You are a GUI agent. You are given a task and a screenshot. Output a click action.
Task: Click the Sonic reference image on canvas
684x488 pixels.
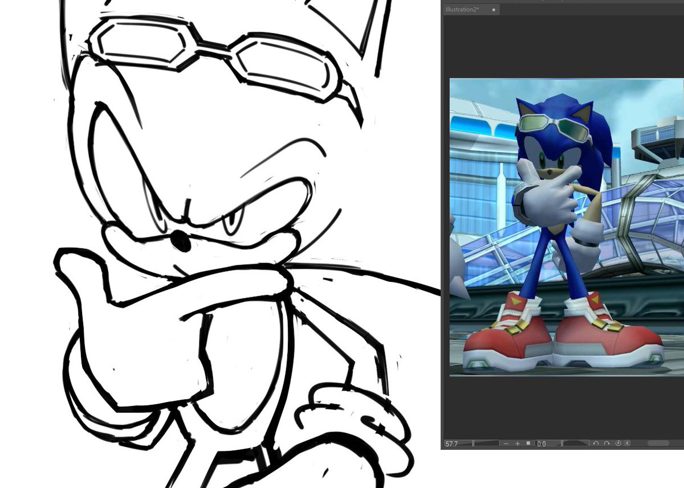[567, 227]
